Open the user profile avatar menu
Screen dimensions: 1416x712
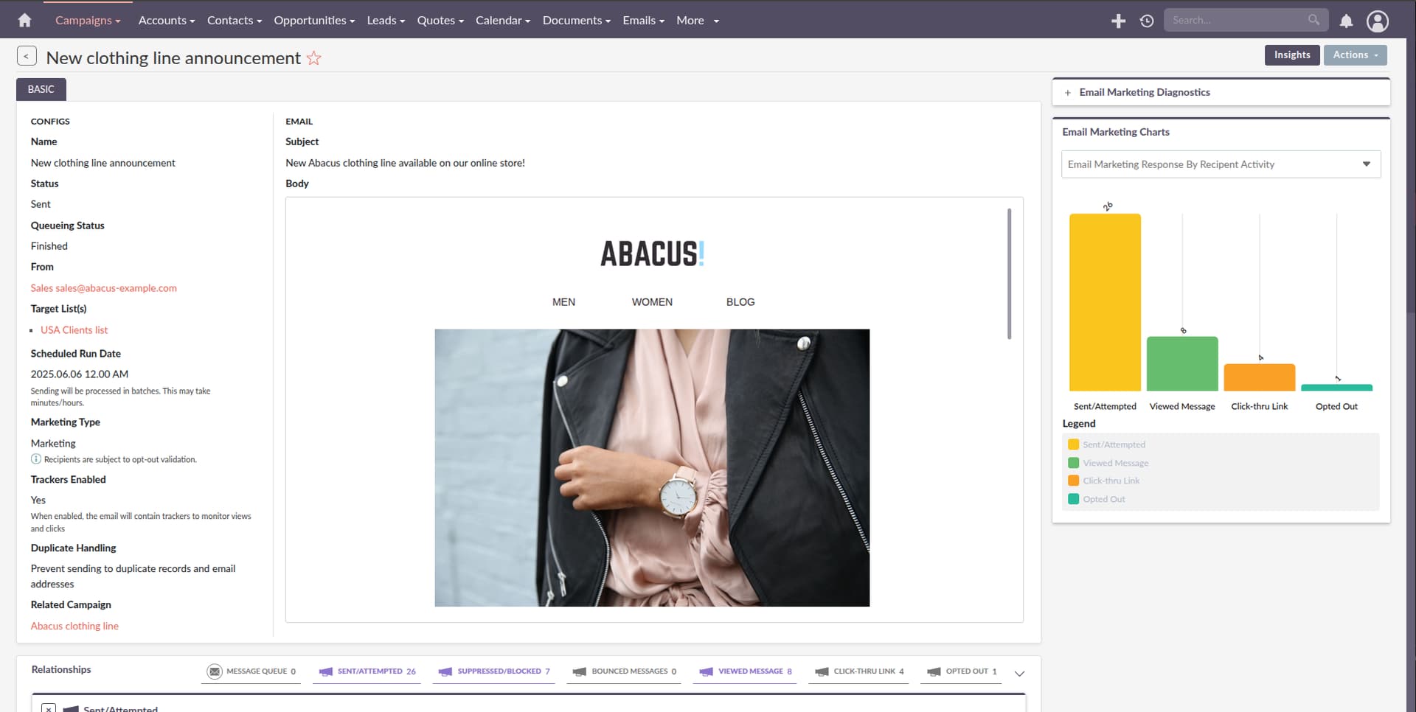click(1377, 21)
